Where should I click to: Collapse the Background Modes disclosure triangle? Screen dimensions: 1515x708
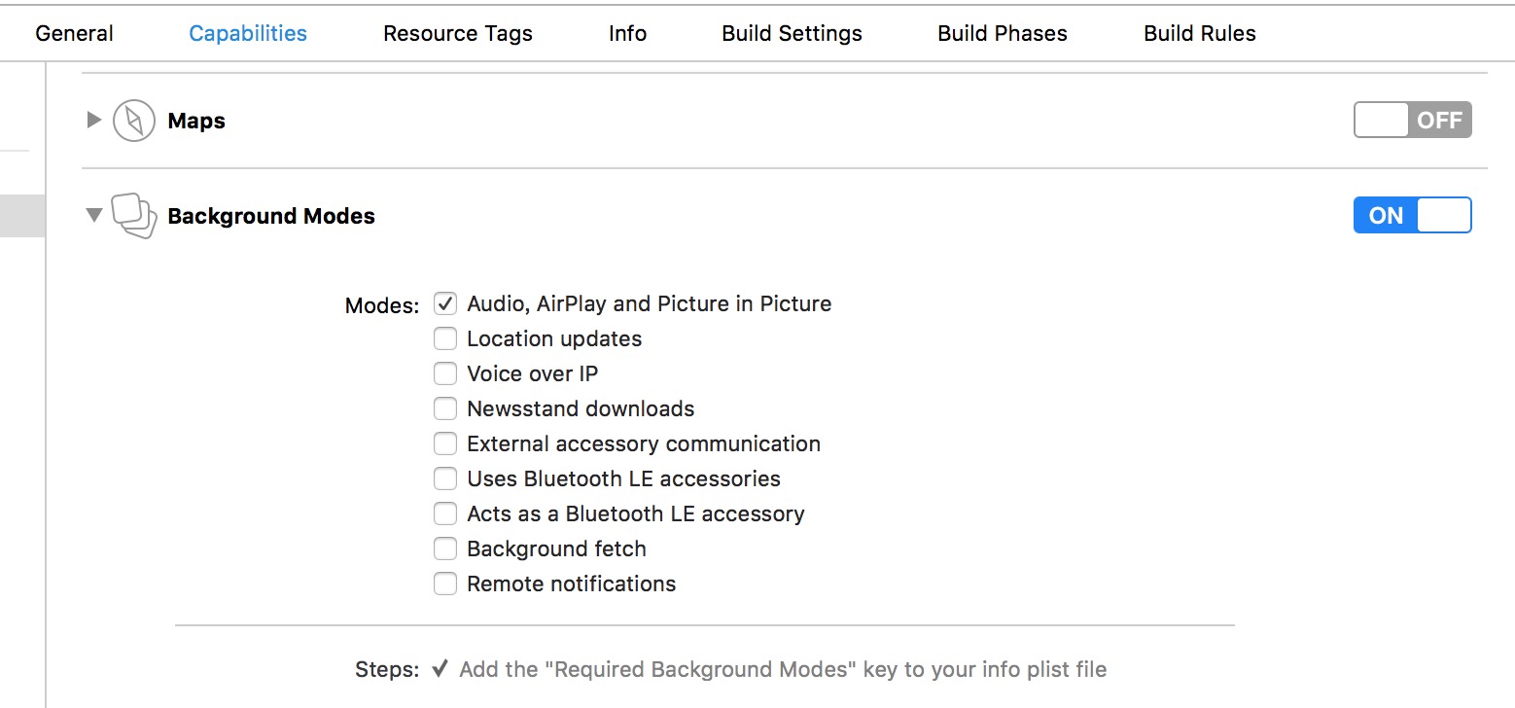[94, 215]
